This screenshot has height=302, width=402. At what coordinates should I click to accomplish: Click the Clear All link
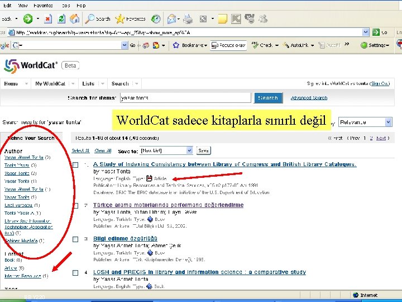click(x=103, y=150)
